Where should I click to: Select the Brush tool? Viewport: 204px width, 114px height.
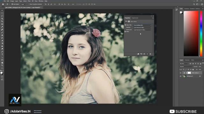2,32
